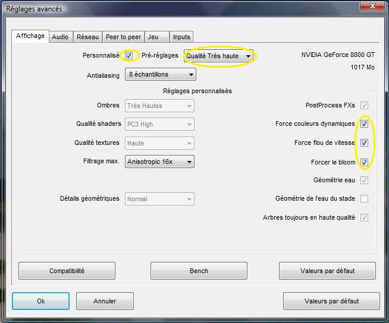Open the Détails géométriques dropdown
Screen dimensions: 389x323
pyautogui.click(x=159, y=199)
